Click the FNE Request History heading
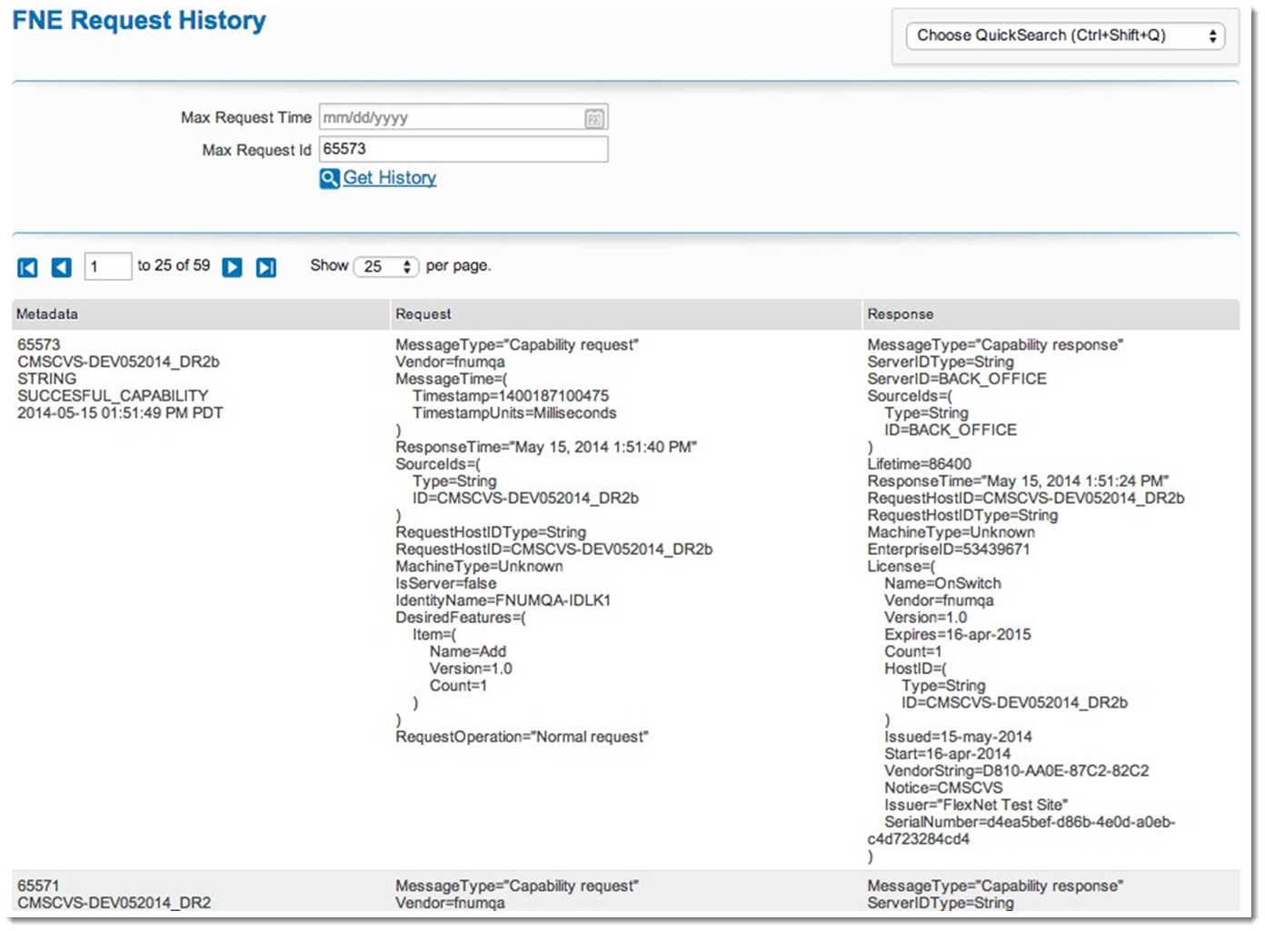The image size is (1265, 931). (x=139, y=20)
